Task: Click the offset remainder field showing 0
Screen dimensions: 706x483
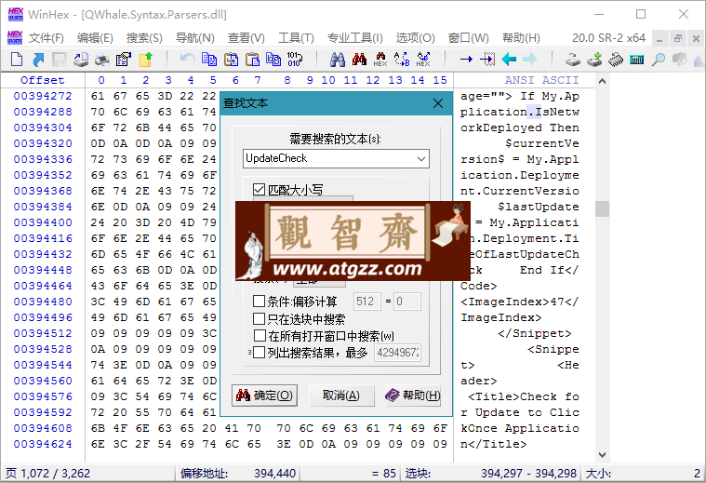Action: (x=407, y=301)
